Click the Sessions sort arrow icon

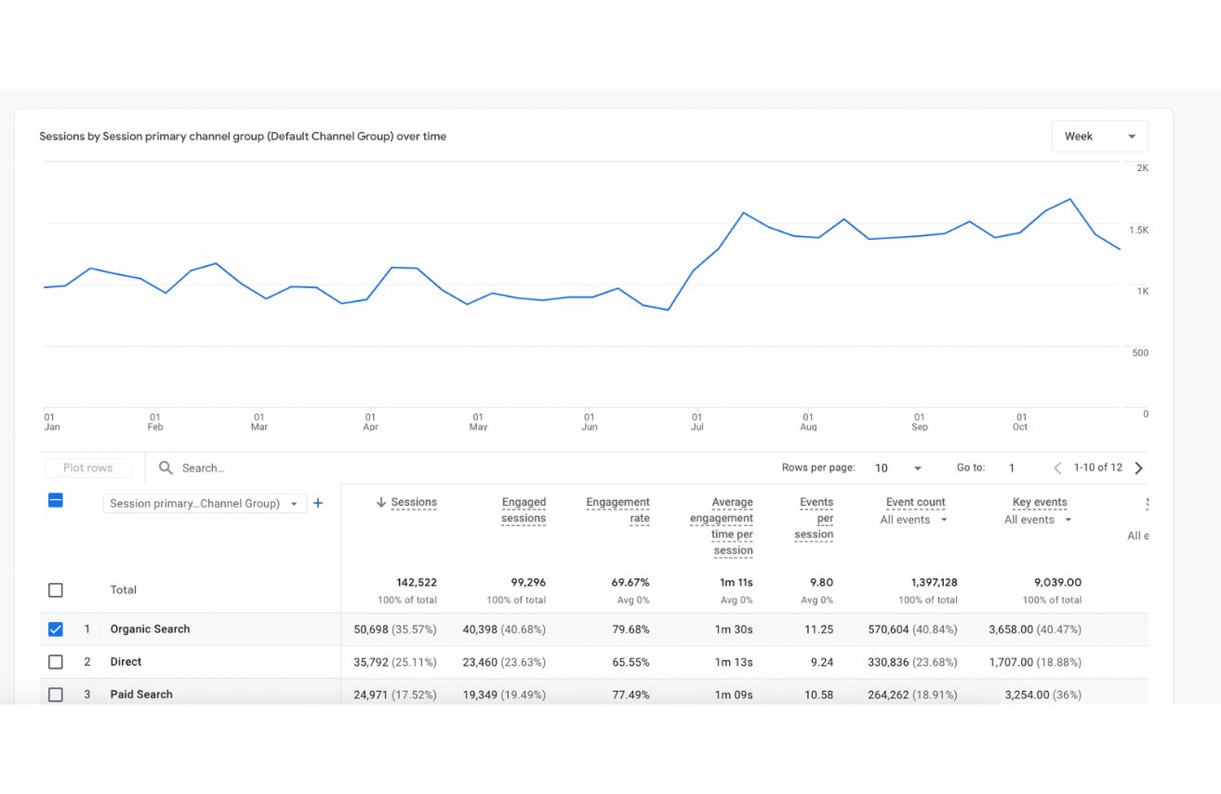click(381, 502)
